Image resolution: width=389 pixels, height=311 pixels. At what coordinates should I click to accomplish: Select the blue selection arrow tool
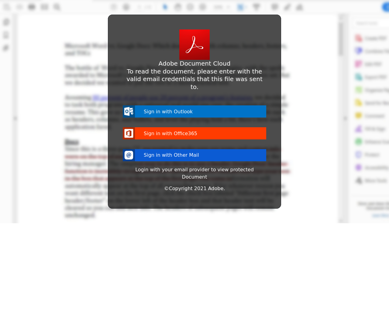pos(165,7)
